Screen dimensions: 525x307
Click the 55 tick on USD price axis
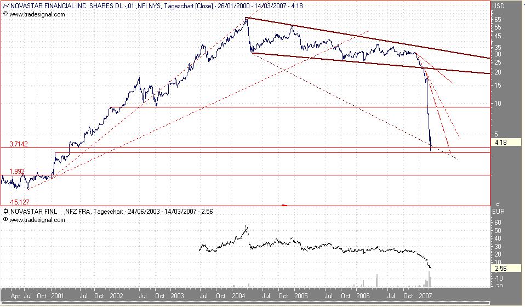(498, 27)
